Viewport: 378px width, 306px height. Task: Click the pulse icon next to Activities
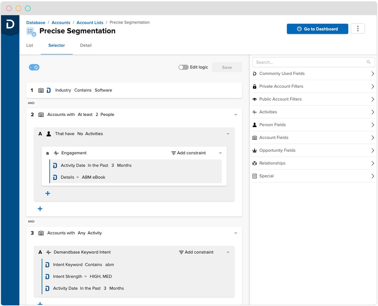pos(255,112)
